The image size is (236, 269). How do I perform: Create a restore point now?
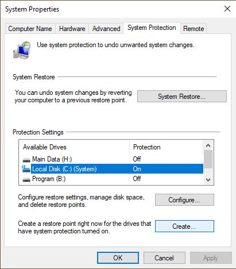(184, 226)
